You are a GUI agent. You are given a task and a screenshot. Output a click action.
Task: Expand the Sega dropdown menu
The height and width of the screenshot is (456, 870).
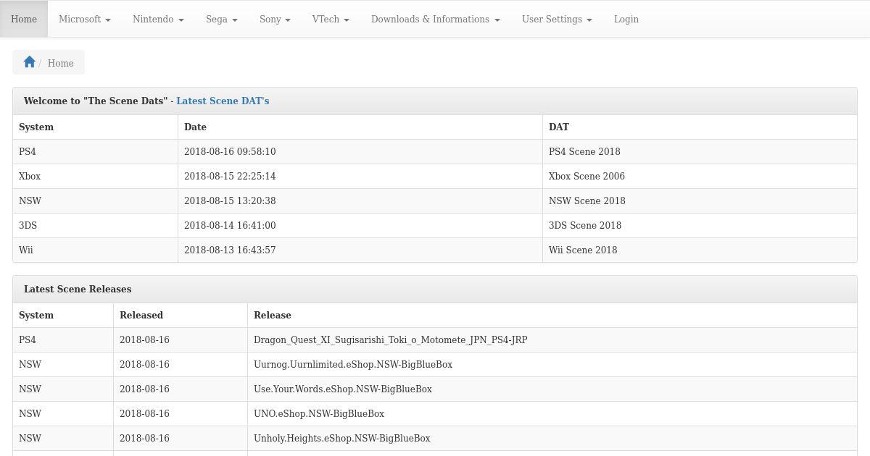[x=222, y=19]
